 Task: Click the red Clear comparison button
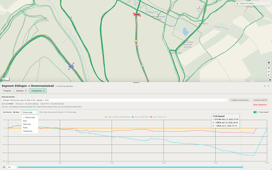(x=260, y=105)
